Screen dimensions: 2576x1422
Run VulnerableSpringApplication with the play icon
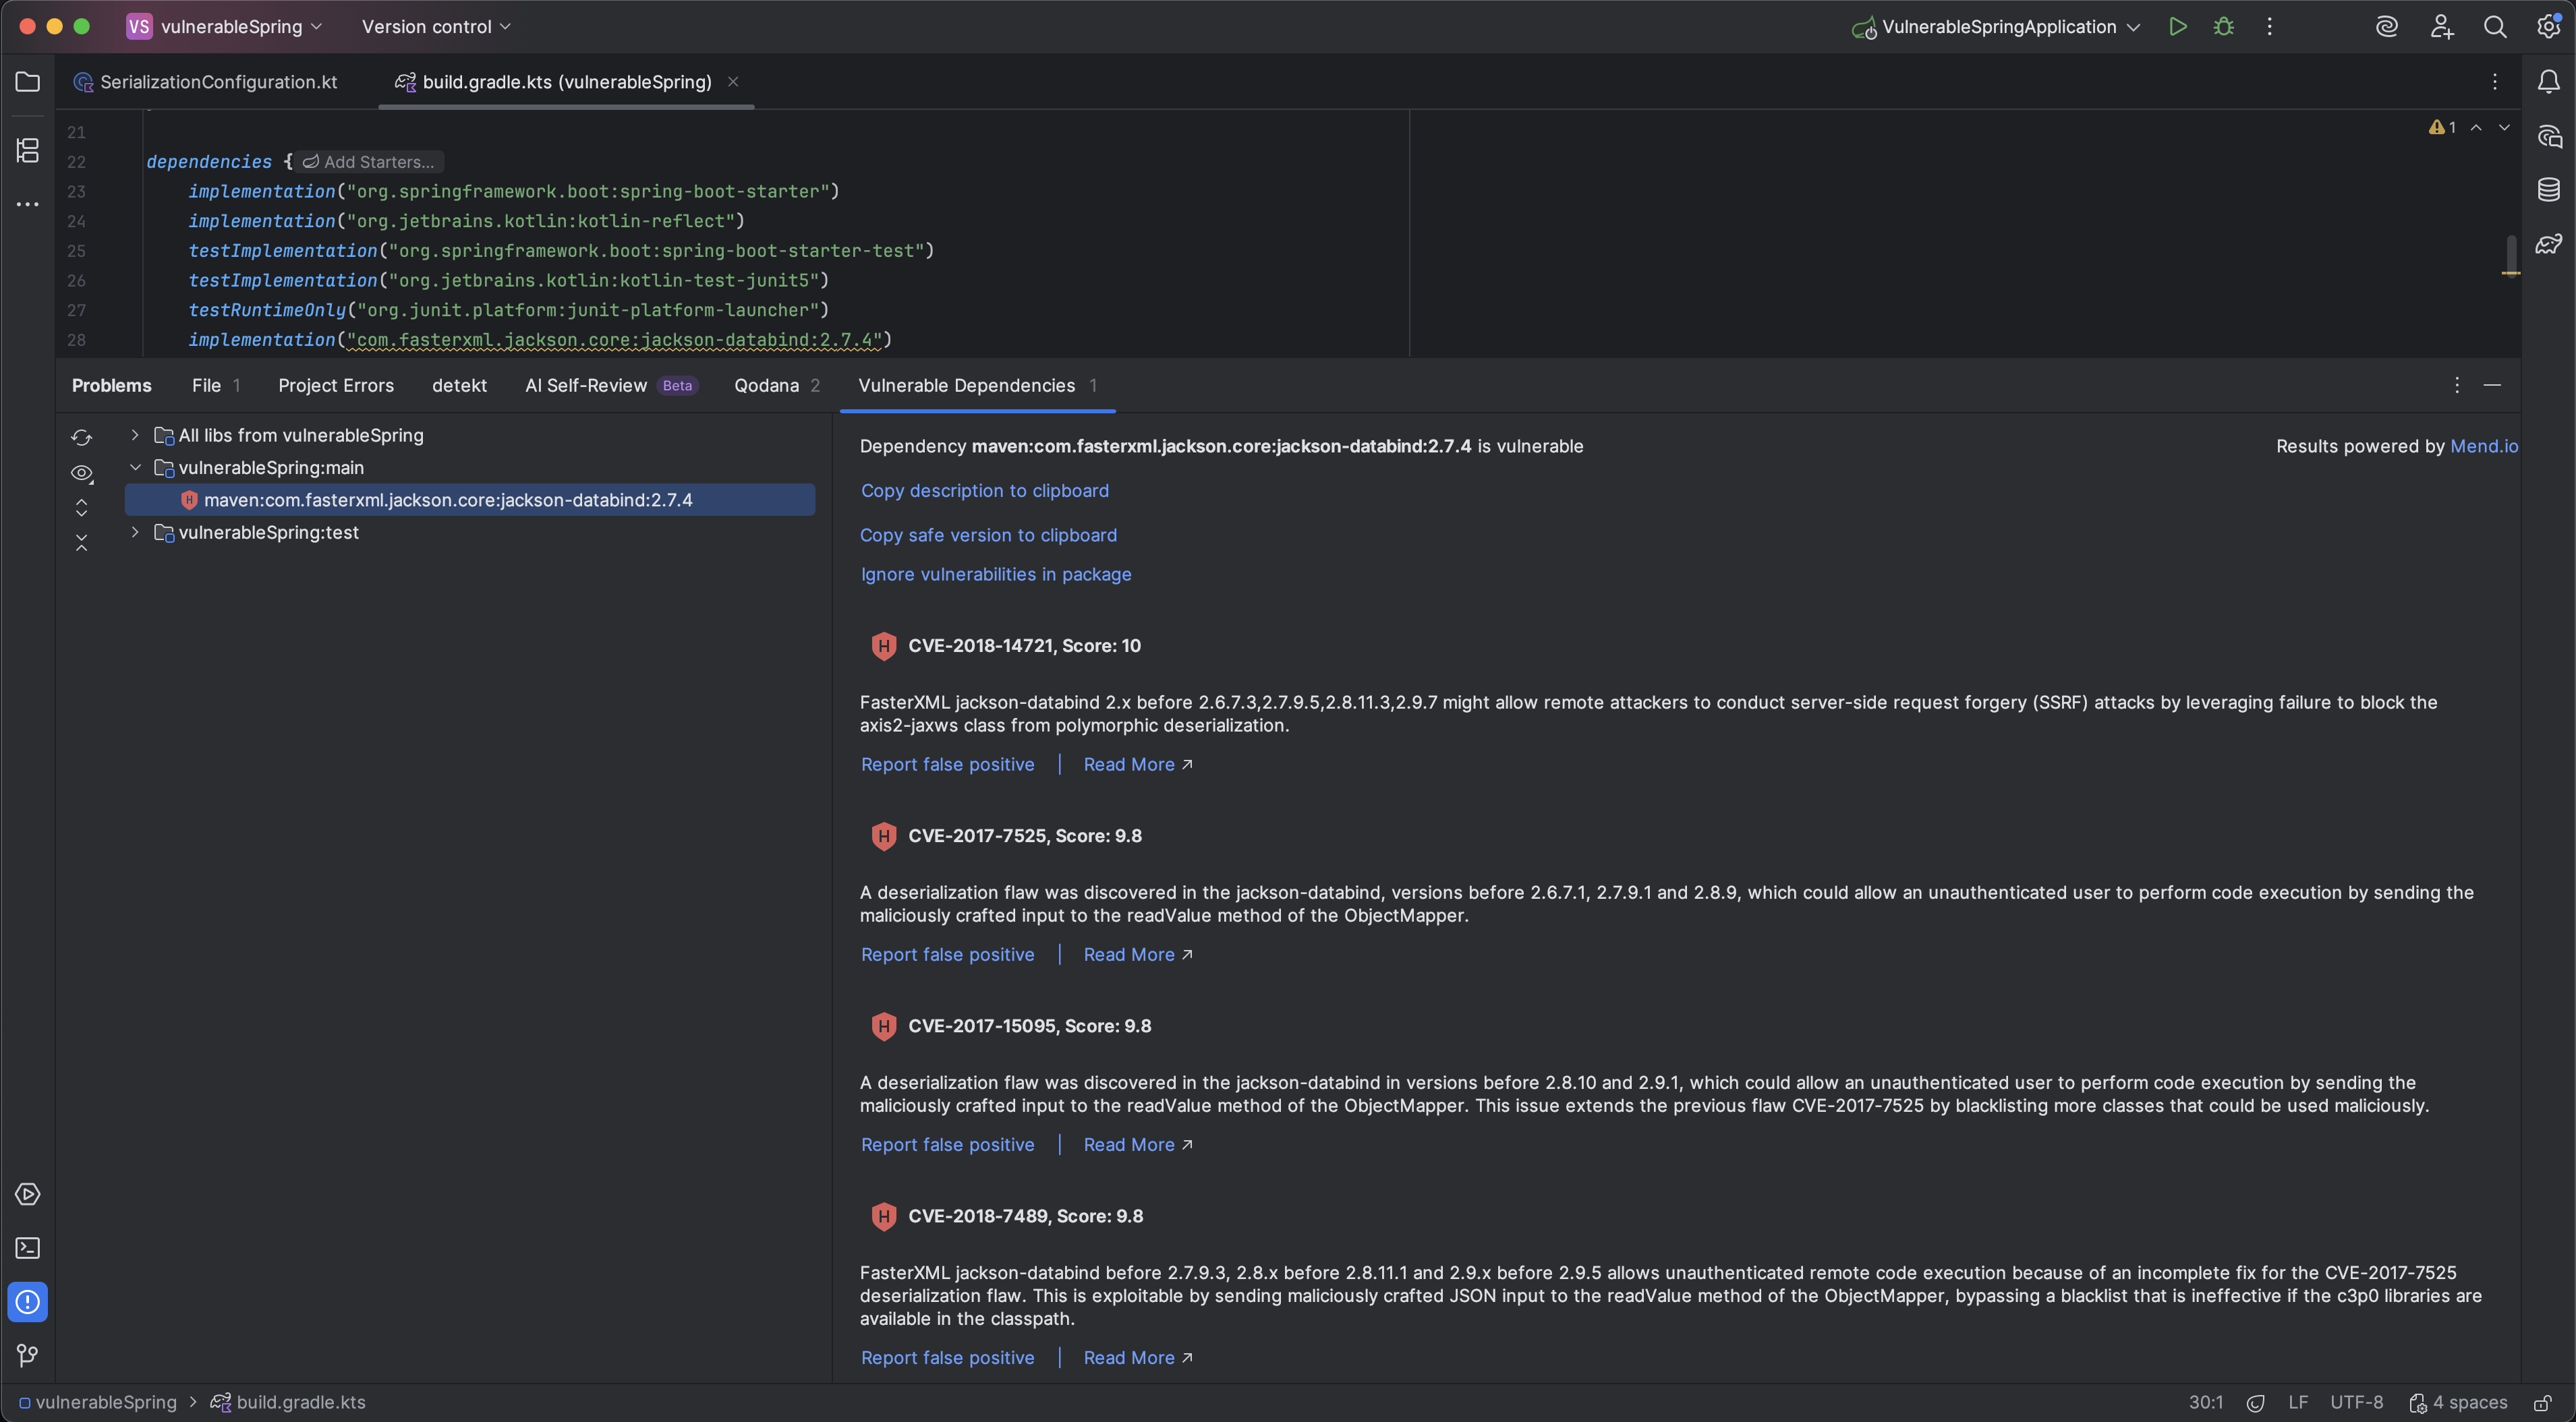2178,27
